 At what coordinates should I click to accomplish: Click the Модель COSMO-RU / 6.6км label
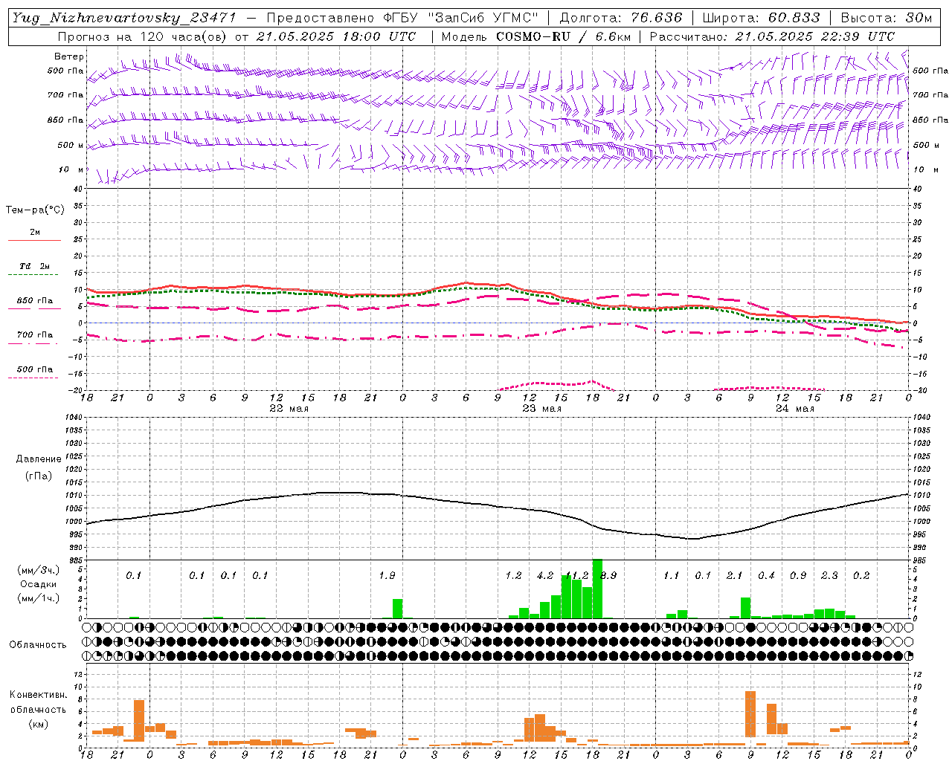click(536, 36)
